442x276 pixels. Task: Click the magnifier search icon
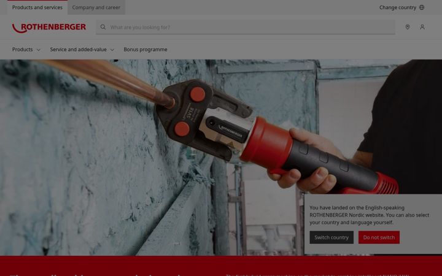pyautogui.click(x=103, y=27)
